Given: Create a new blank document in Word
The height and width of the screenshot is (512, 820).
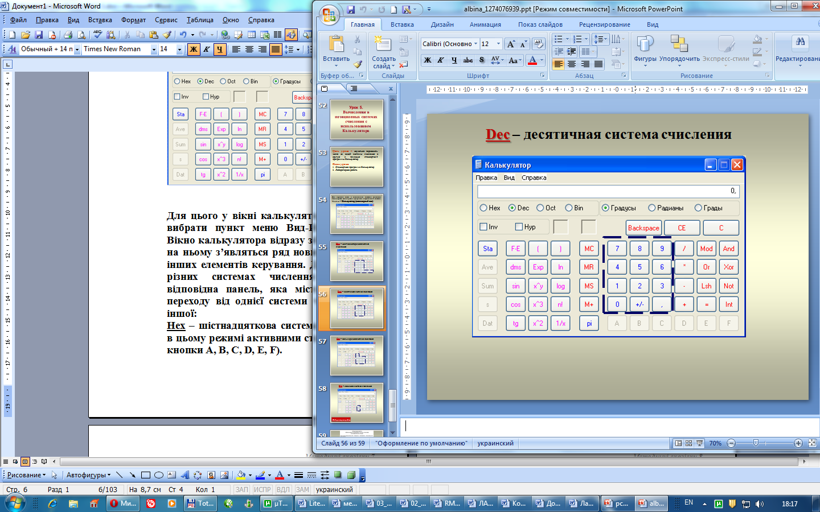Looking at the screenshot, I should point(13,35).
